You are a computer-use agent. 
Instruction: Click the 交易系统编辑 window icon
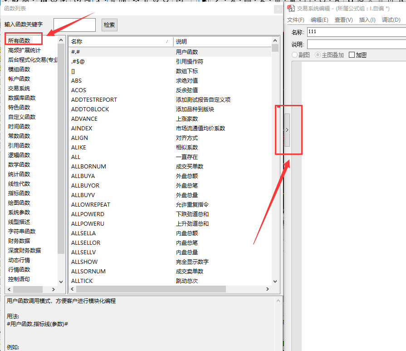291,8
